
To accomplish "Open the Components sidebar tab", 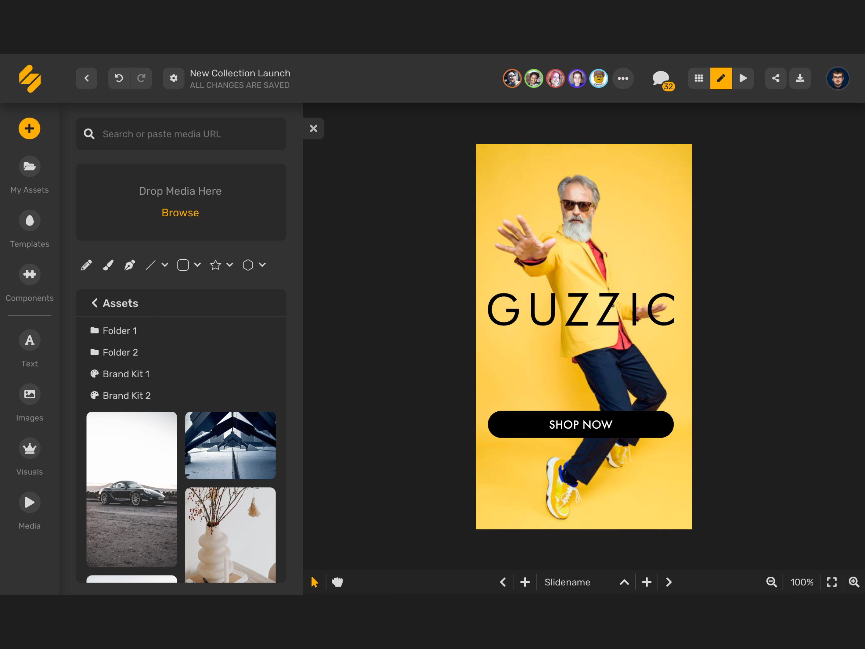I will [29, 283].
